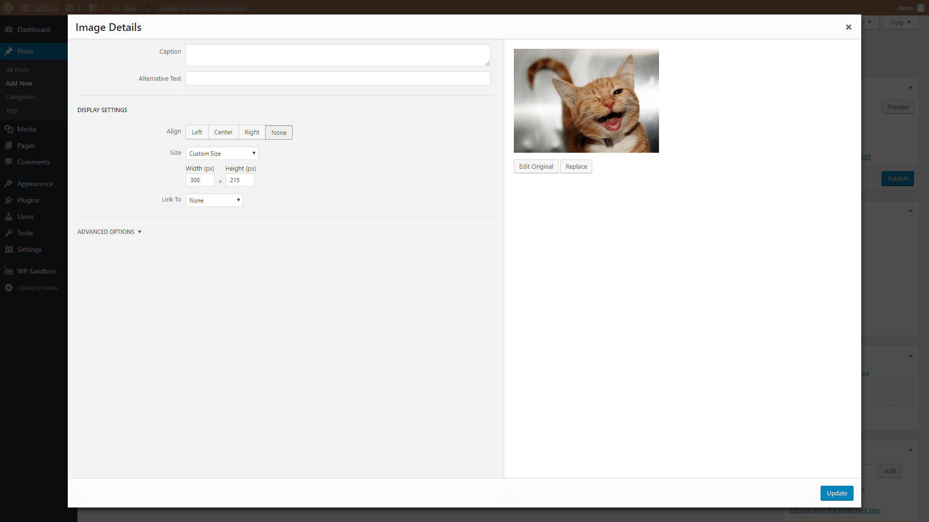Click the Add New menu item

[19, 83]
